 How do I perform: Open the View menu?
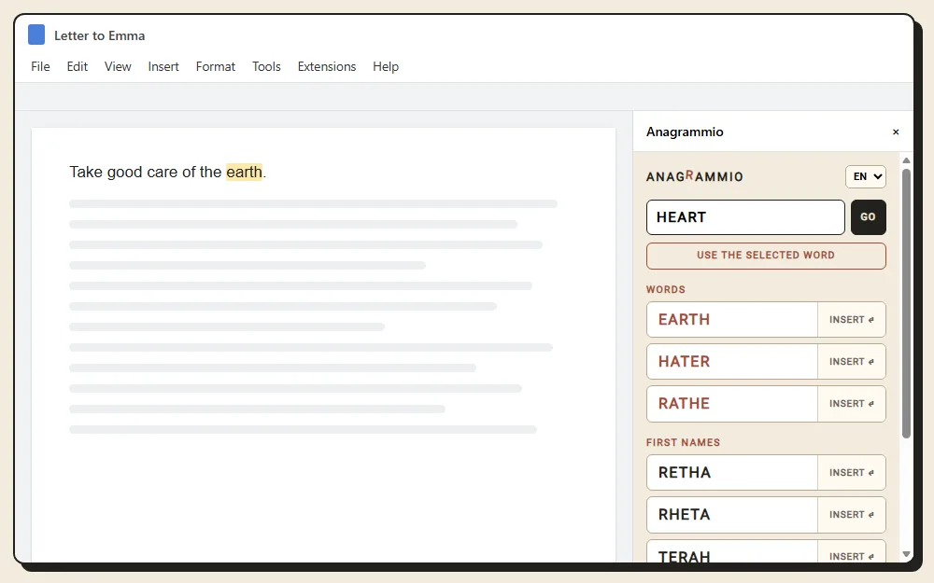118,66
